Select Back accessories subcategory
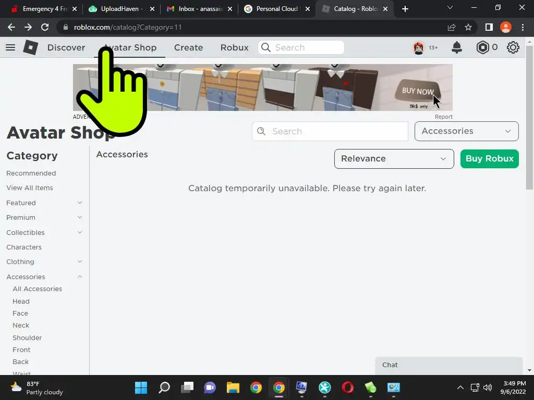Screen dimensions: 534x400 click(x=20, y=362)
